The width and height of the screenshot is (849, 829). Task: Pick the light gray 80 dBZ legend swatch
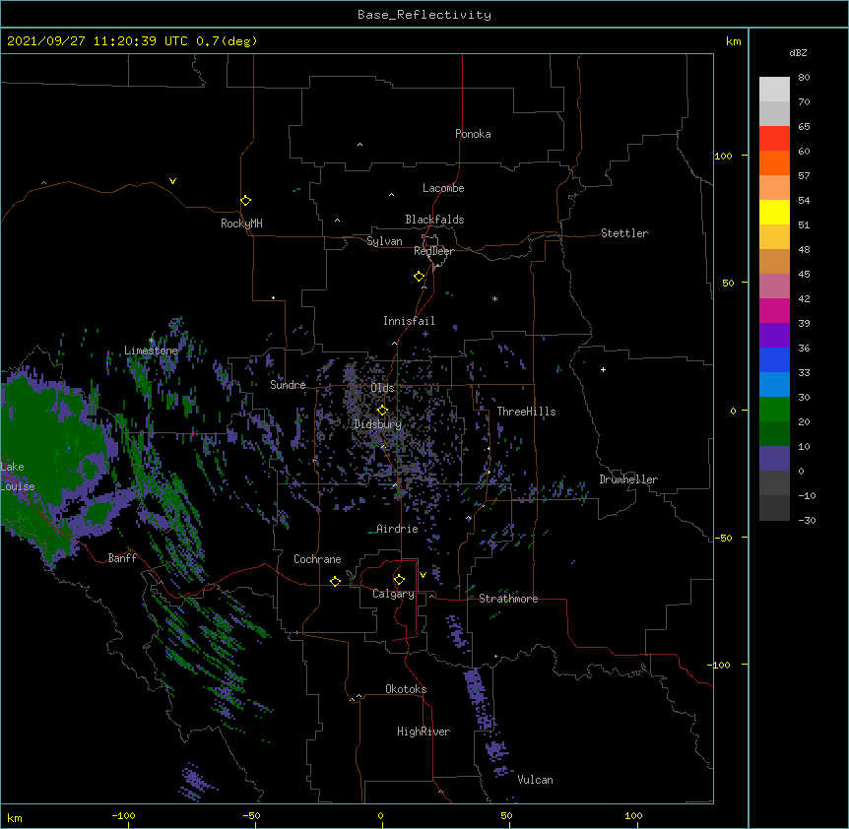point(774,89)
